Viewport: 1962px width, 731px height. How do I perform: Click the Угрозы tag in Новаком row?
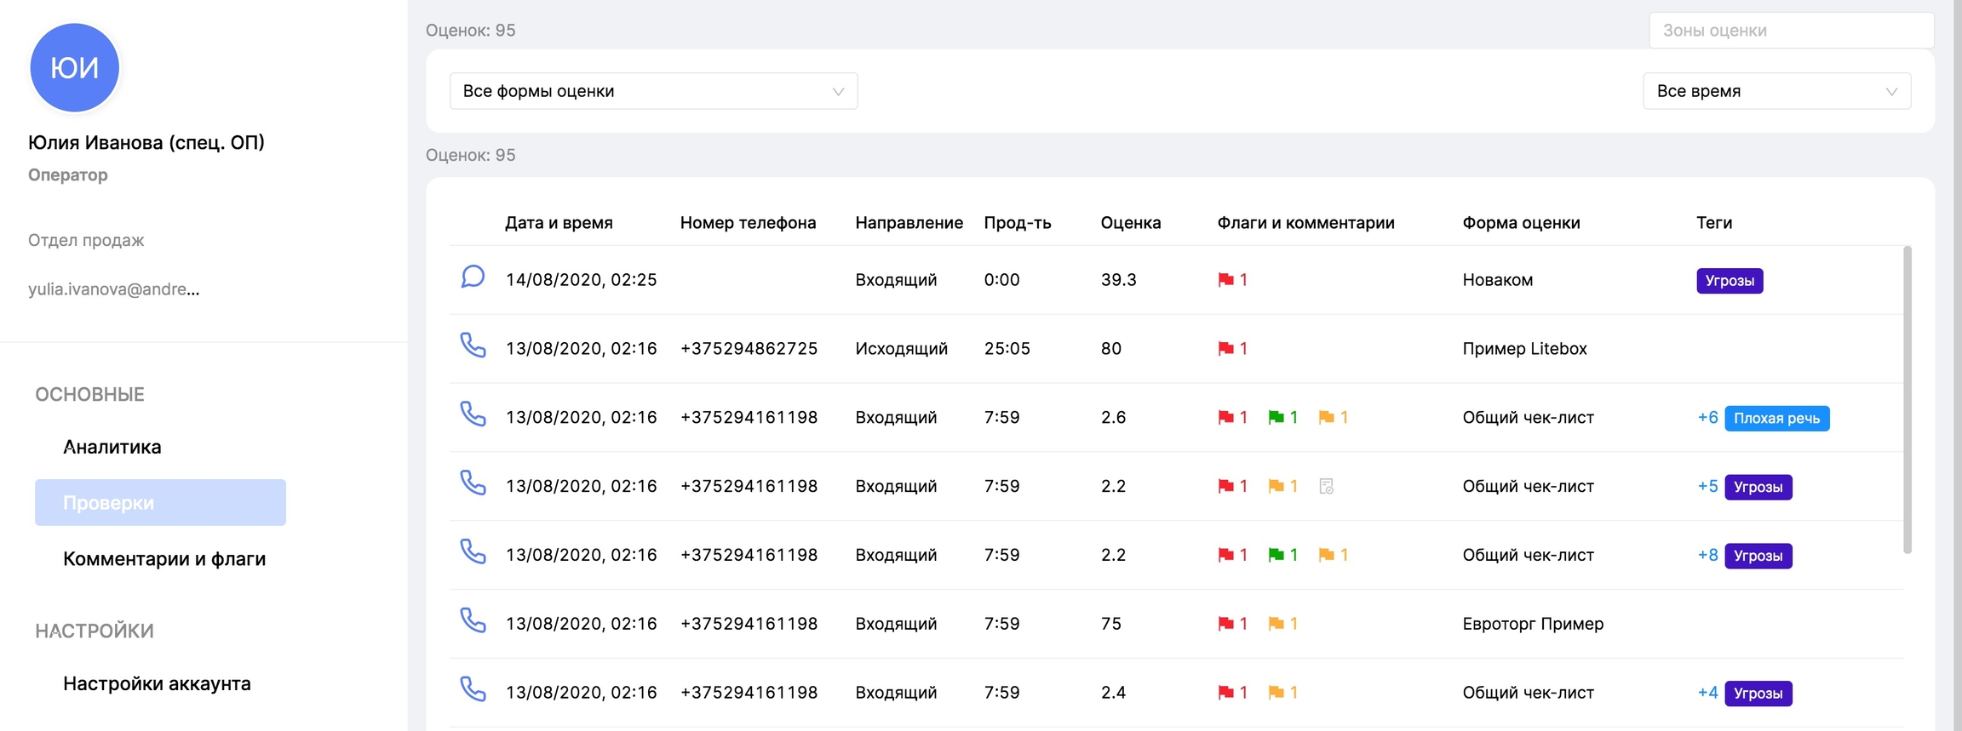[1729, 281]
